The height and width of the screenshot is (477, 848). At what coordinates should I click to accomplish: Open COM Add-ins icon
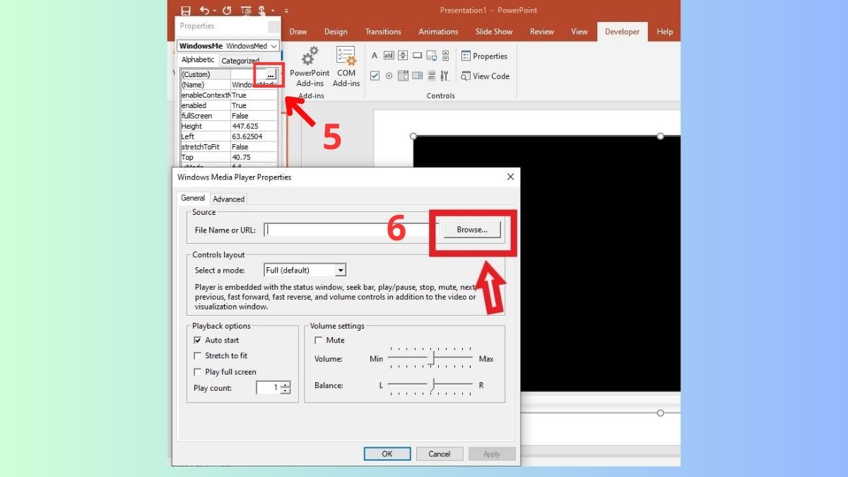pyautogui.click(x=346, y=56)
